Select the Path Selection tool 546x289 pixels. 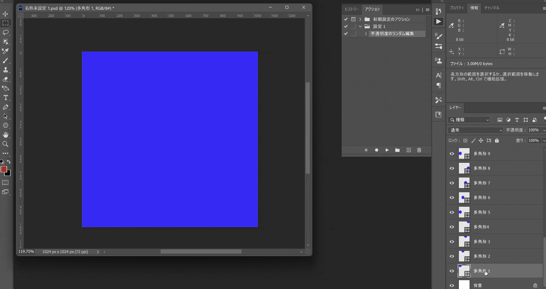coord(5,116)
